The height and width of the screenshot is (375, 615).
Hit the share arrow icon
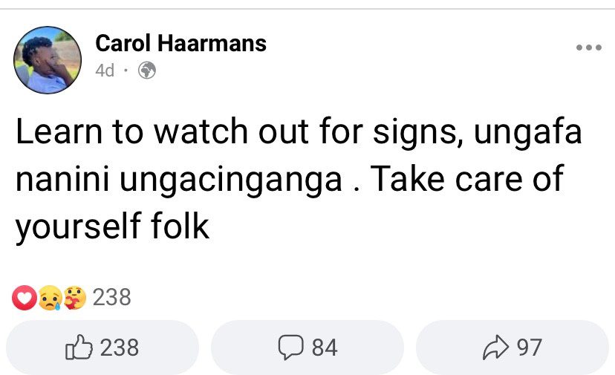click(493, 347)
